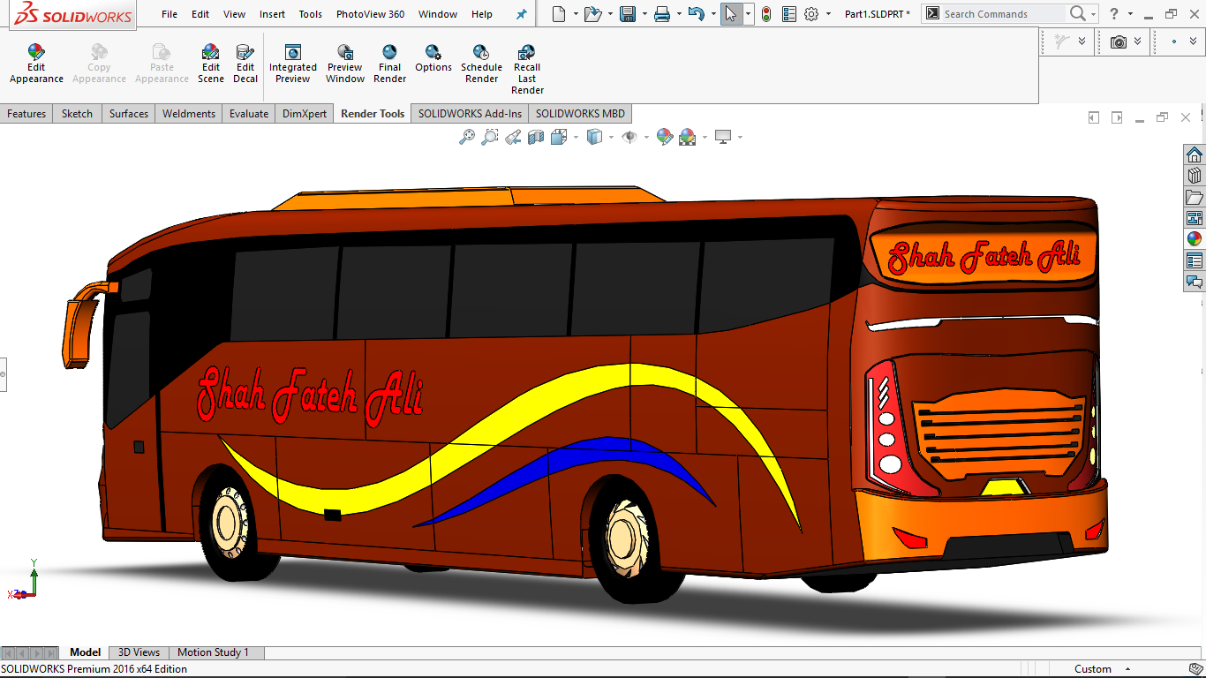Open the Preview Window render
Image resolution: width=1206 pixels, height=678 pixels.
(345, 64)
